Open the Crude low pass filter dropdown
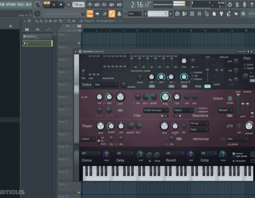Image resolution: width=255 pixels, height=198 pixels. point(156,110)
